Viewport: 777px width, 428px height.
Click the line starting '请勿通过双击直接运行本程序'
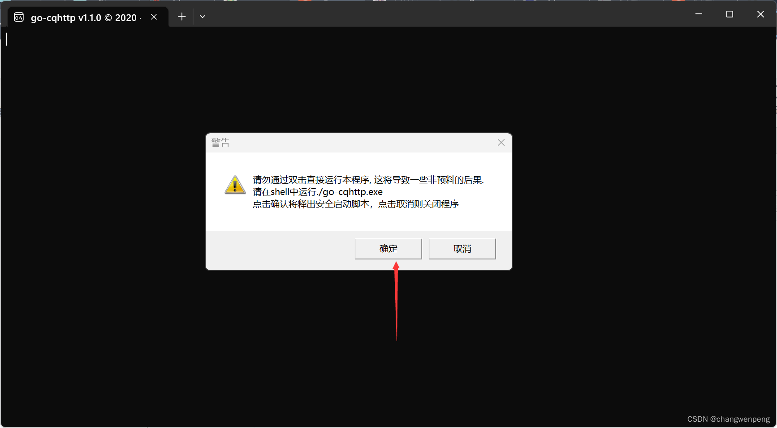(x=368, y=180)
